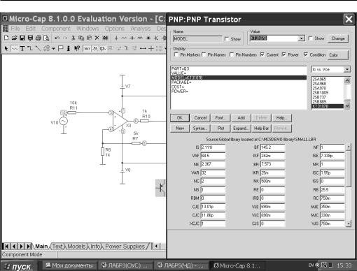Print the schematic
The height and width of the screenshot is (271, 357).
point(38,38)
